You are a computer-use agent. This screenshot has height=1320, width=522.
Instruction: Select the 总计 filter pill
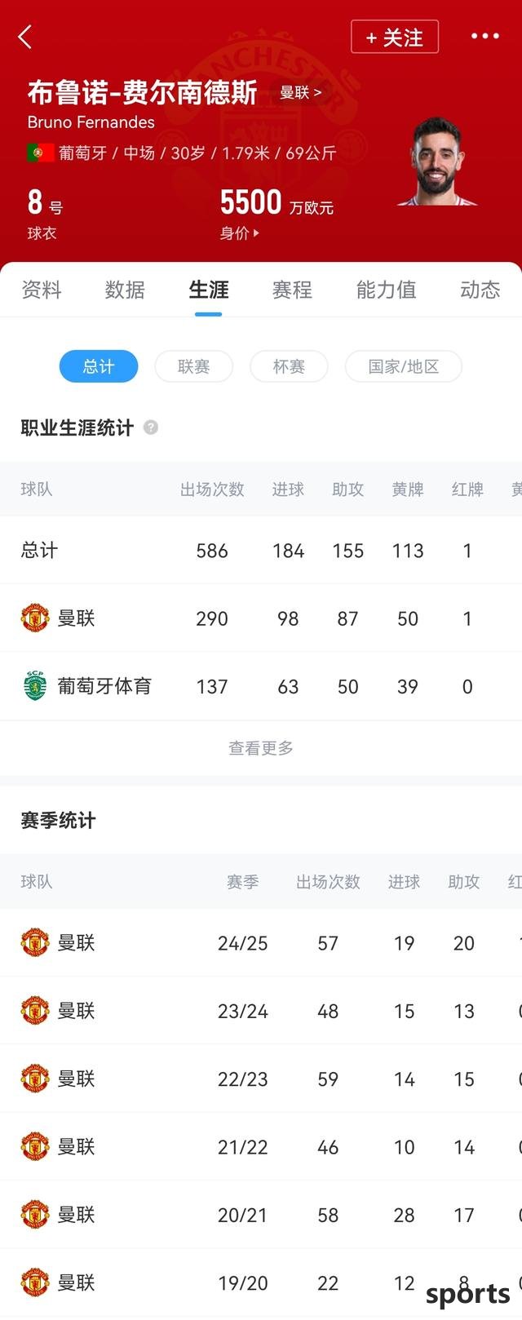click(x=99, y=366)
